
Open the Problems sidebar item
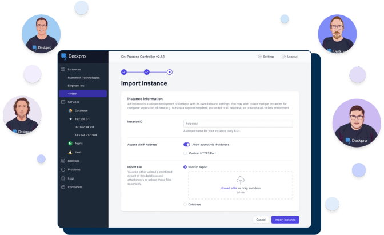74,169
